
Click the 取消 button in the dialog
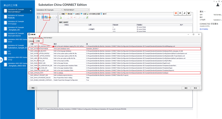pos(195,88)
